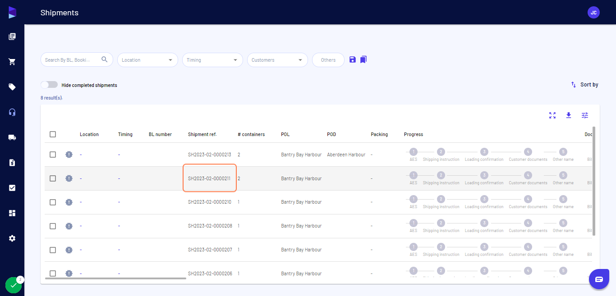Open the headset support sidebar icon
616x296 pixels.
click(12, 112)
